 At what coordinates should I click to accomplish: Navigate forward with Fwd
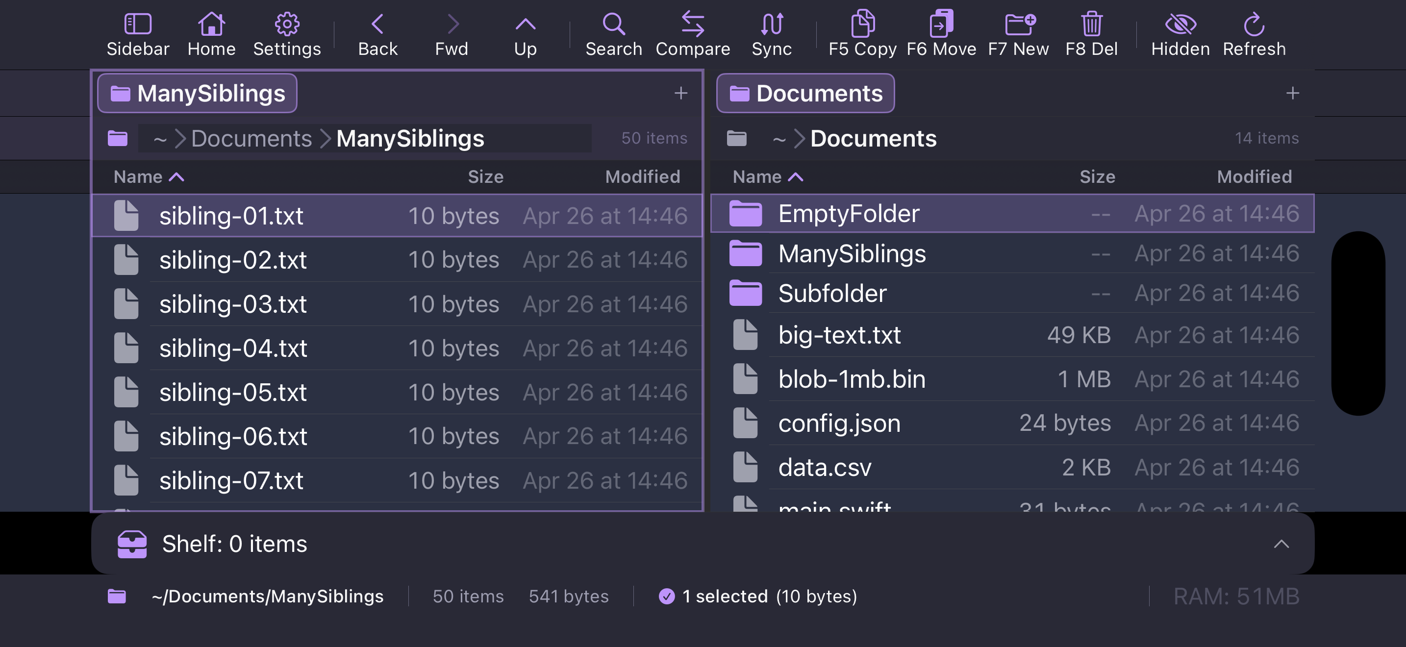coord(452,35)
